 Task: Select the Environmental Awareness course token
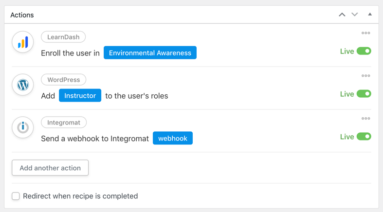coord(150,53)
